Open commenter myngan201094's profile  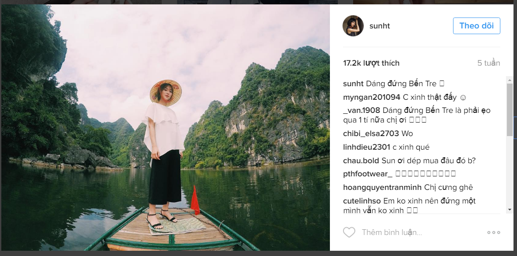pos(372,97)
